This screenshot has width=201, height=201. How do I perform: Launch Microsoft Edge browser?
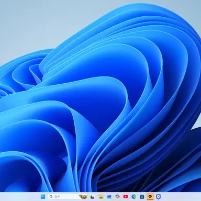pos(133,197)
